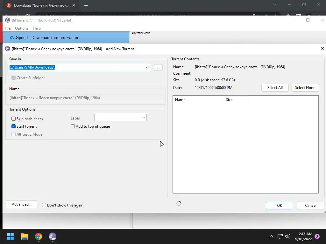
Task: Toggle Skip hash check checkbox
Action: tap(13, 119)
